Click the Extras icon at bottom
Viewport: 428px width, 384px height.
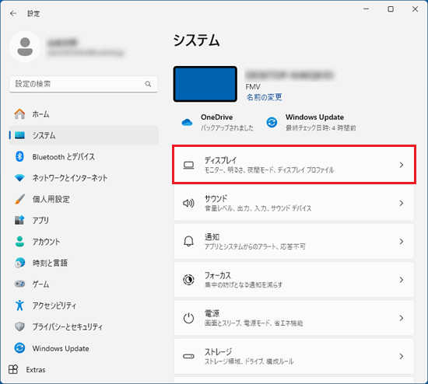pos(13,369)
